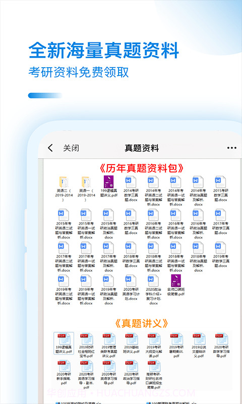The width and height of the screenshot is (242, 404).
Task: Open 2019基础班讲义.pdf file
Action: click(131, 343)
